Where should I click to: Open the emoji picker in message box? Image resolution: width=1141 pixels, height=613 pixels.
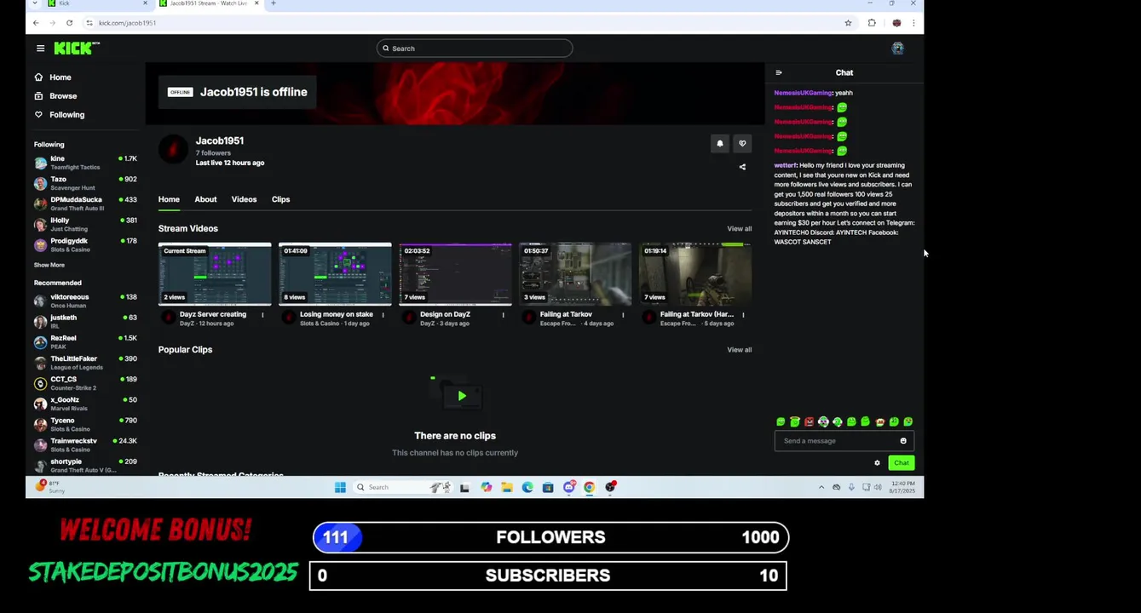[903, 441]
